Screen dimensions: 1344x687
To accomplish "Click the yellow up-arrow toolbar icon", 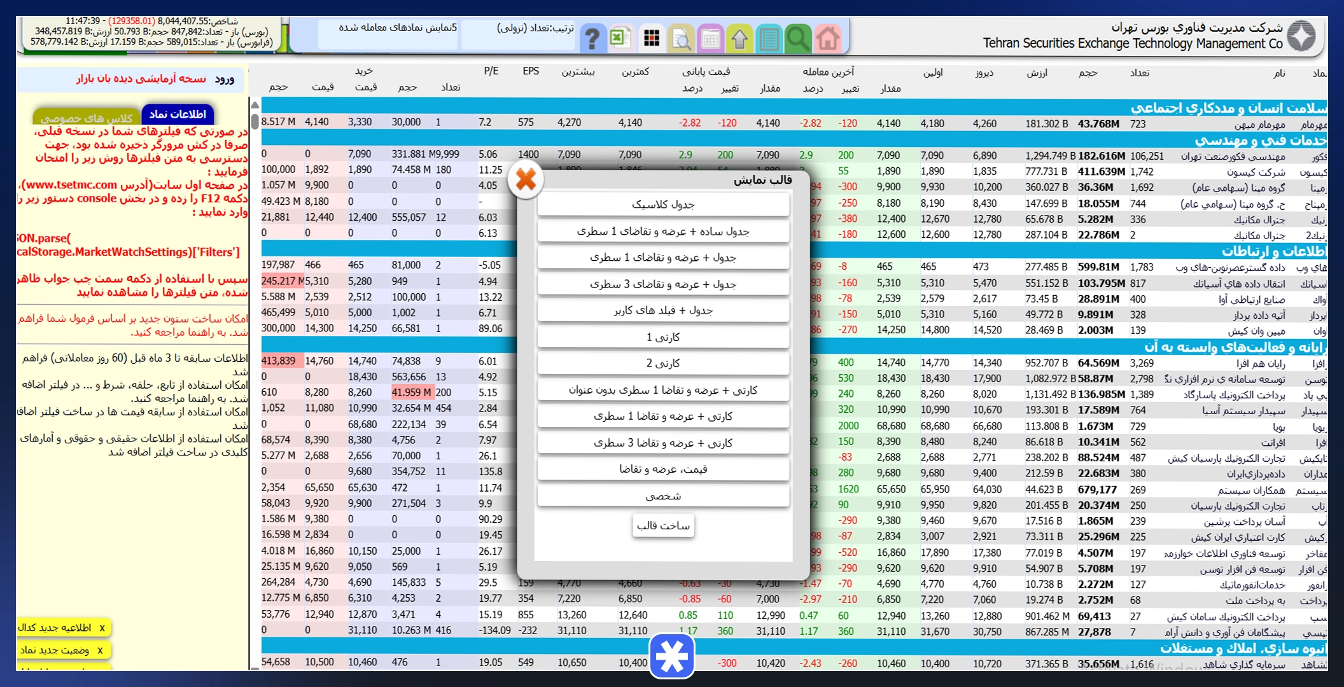I will [739, 39].
